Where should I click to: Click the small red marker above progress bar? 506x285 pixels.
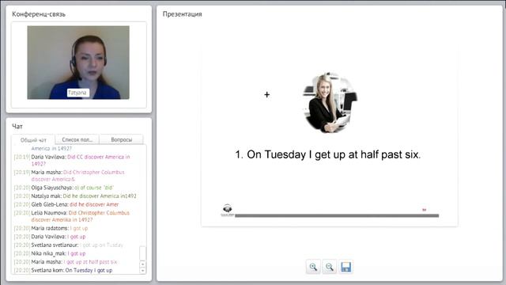pyautogui.click(x=425, y=210)
